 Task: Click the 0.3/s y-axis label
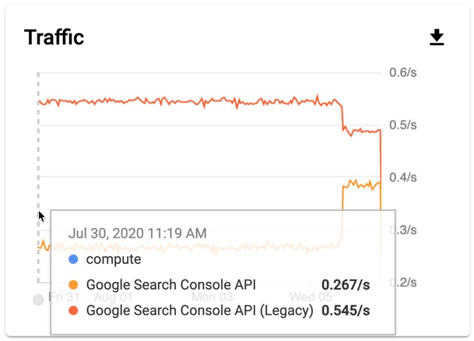click(x=404, y=230)
